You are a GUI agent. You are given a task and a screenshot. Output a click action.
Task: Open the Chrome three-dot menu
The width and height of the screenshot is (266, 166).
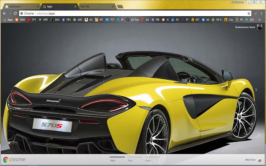point(261,13)
